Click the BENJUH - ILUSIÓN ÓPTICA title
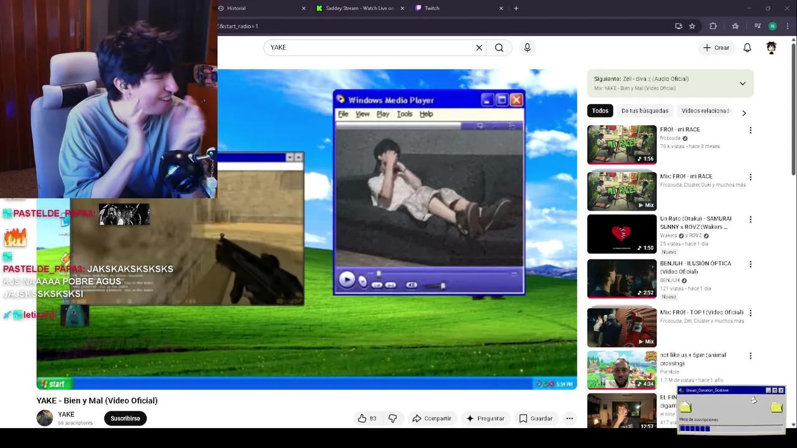This screenshot has height=448, width=797. (696, 268)
